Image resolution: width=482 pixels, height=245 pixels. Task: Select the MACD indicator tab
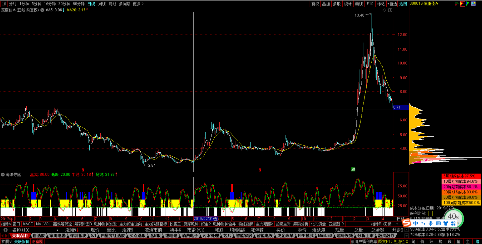[x=28, y=224]
